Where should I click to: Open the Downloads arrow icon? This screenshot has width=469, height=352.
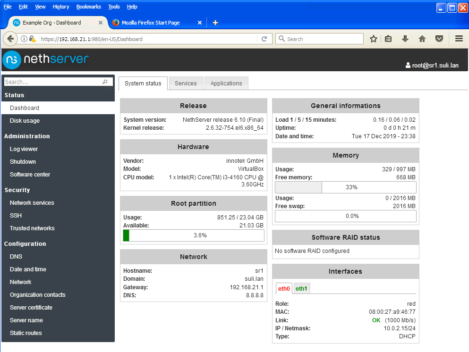click(x=405, y=39)
